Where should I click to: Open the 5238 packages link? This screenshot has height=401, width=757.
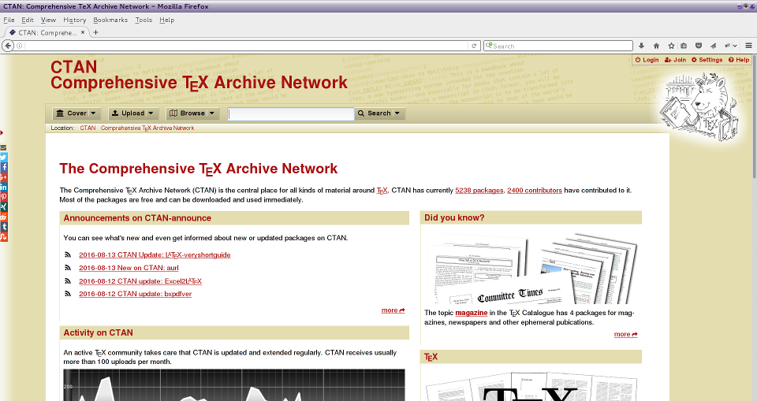click(479, 190)
